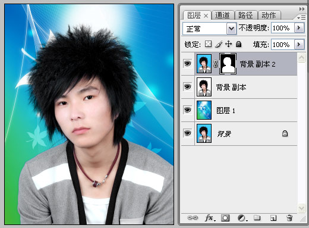Click the chain link between thumbnail and mask
309x228 pixels.
pyautogui.click(x=215, y=64)
